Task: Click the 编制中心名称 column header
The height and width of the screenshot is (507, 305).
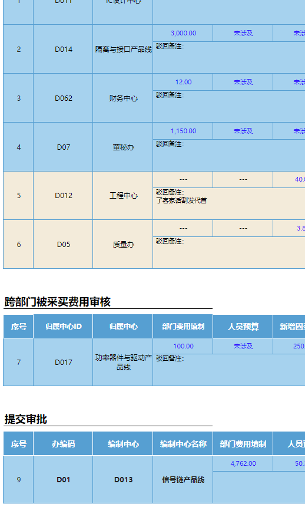Action: [x=183, y=443]
